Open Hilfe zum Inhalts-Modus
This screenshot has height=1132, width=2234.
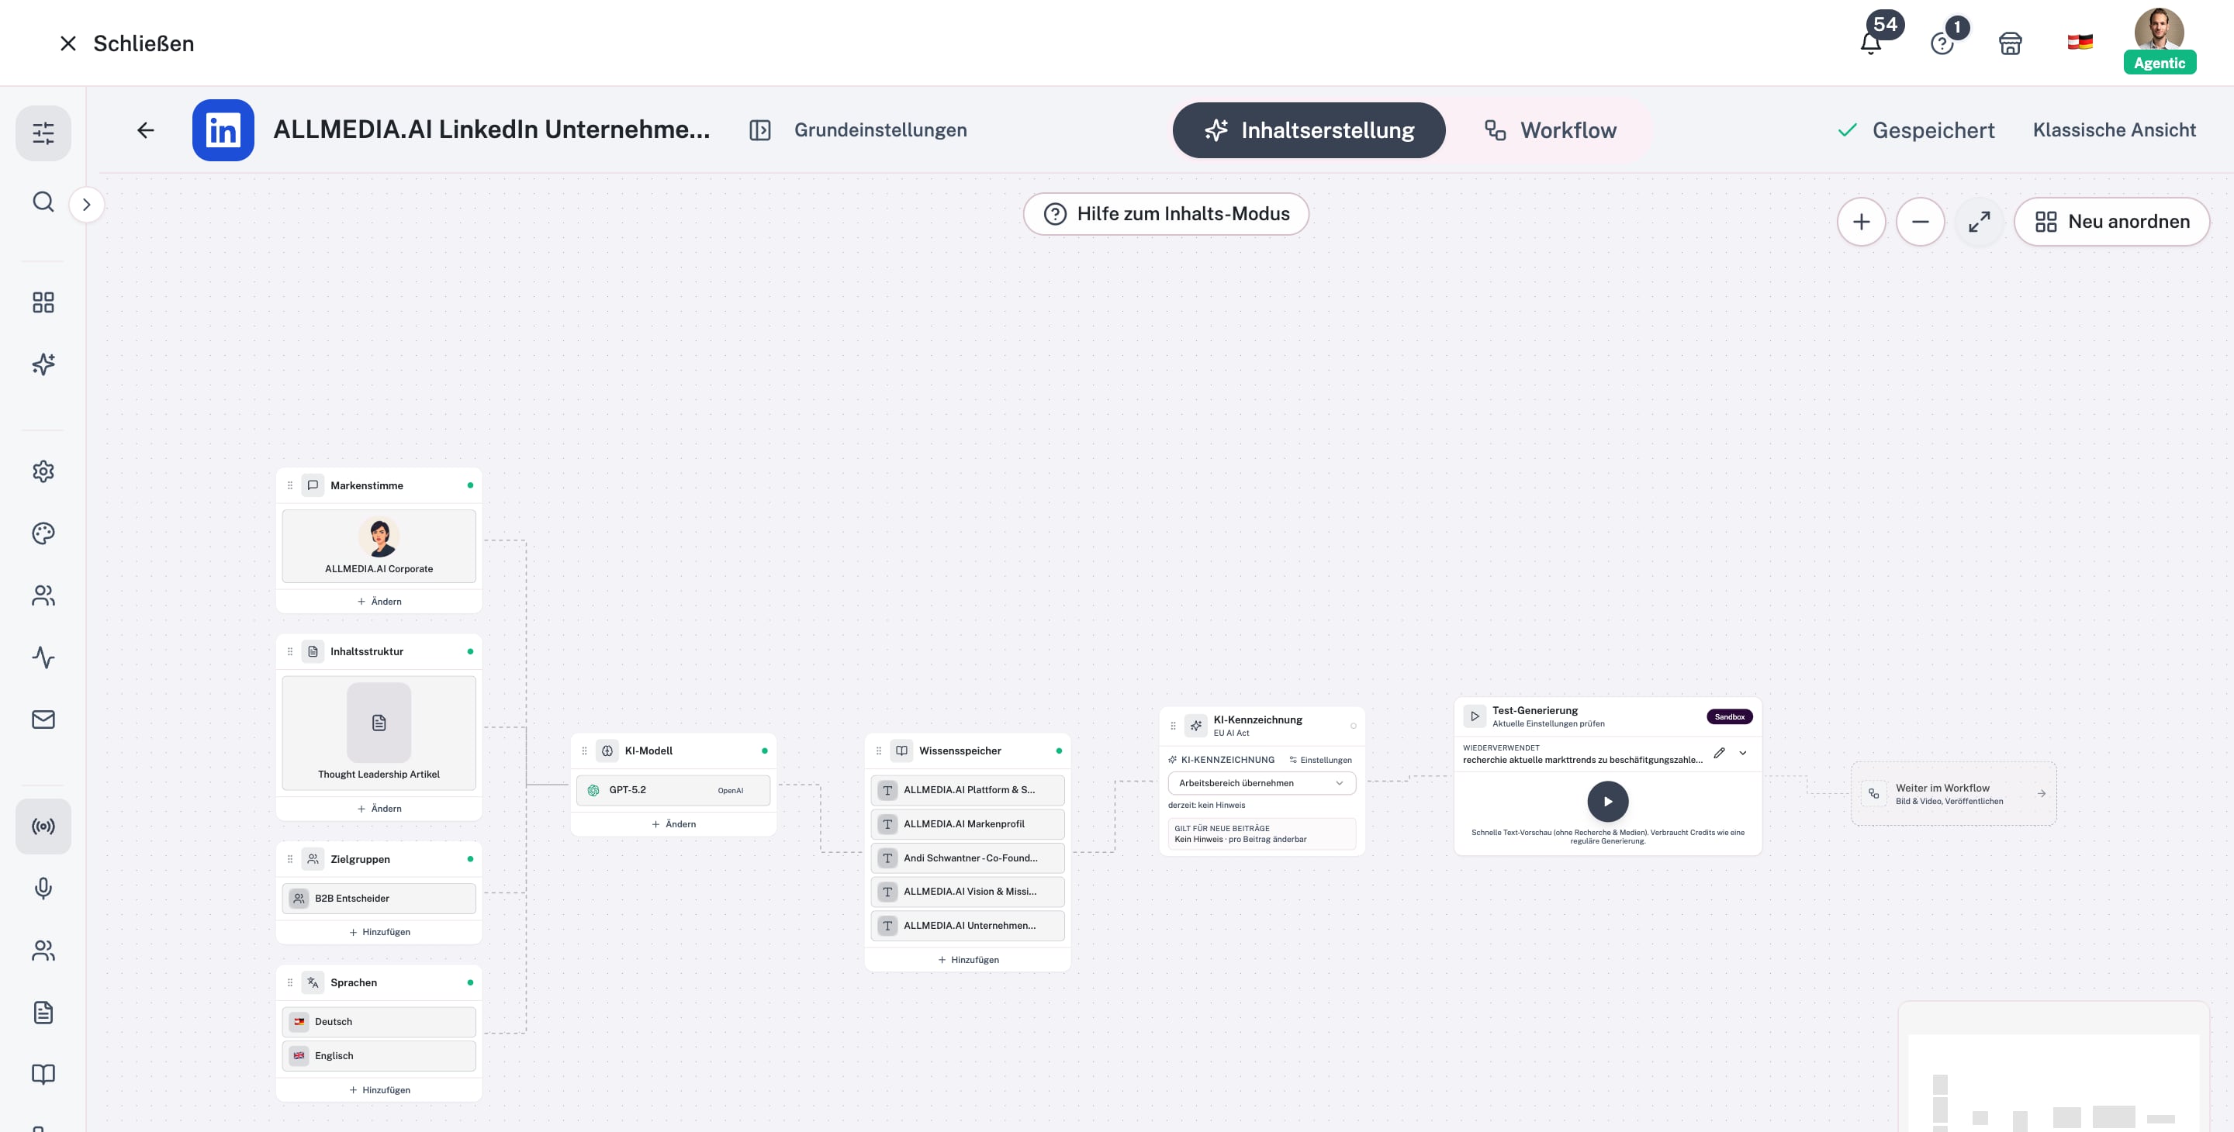[1166, 214]
